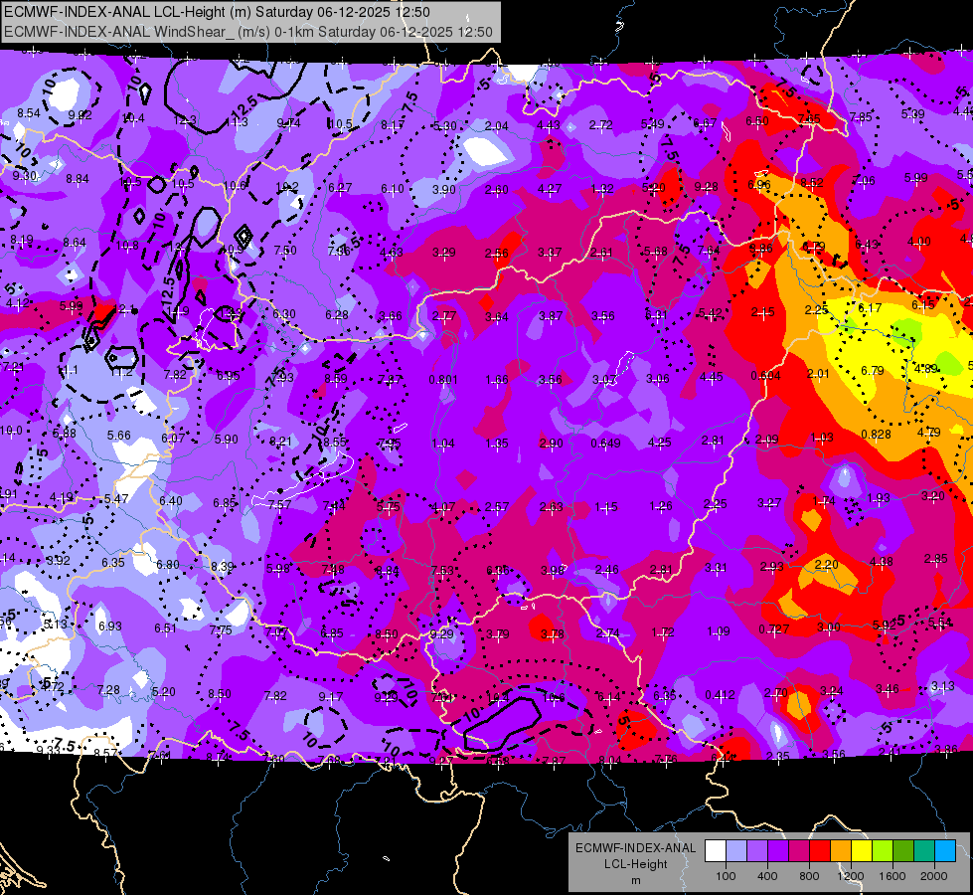Click the grid value 4.00
Image resolution: width=973 pixels, height=895 pixels.
tap(919, 242)
